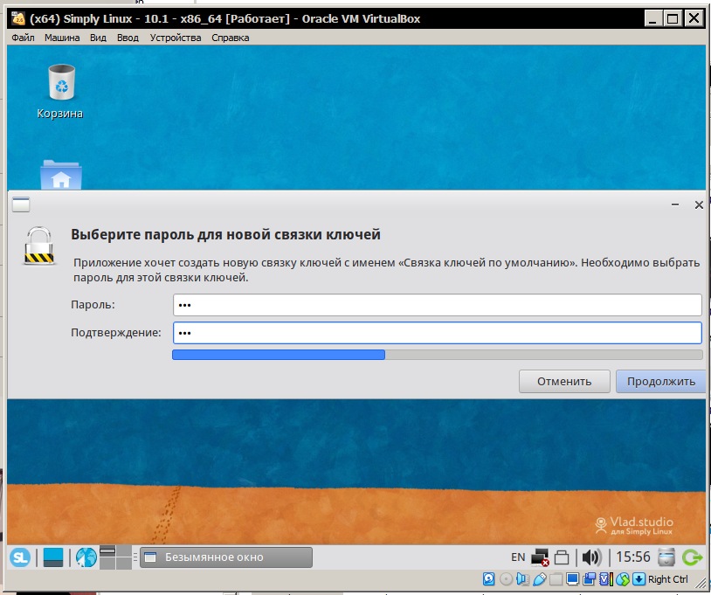Click VirtualBox display monitor indicator
Image resolution: width=711 pixels, height=595 pixels.
click(x=573, y=579)
